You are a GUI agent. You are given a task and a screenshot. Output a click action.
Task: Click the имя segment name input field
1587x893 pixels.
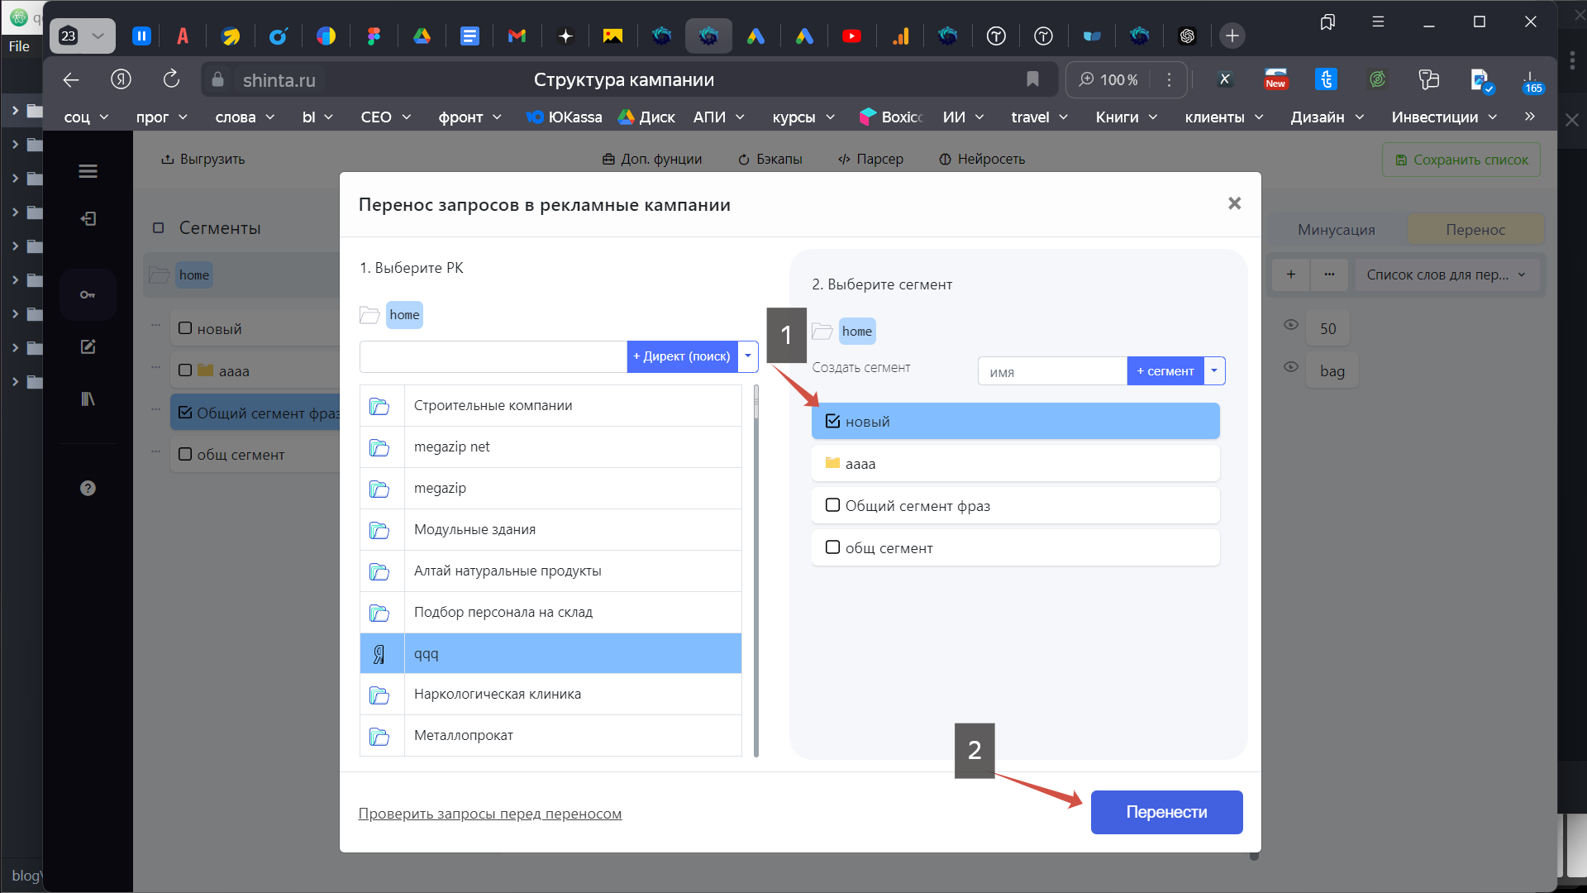pos(1052,371)
